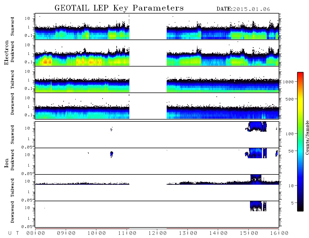
Task: Click the 16:00 time tick label
Action: pyautogui.click(x=279, y=233)
